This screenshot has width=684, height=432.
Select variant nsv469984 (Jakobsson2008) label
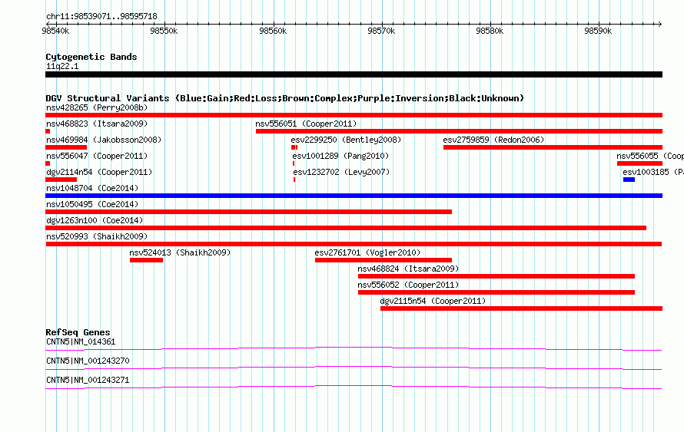pyautogui.click(x=104, y=140)
